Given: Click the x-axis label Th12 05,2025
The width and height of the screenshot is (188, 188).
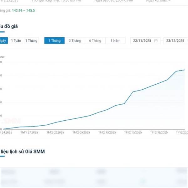Looking at the screenshot, I should pyautogui.click(x=81, y=132).
